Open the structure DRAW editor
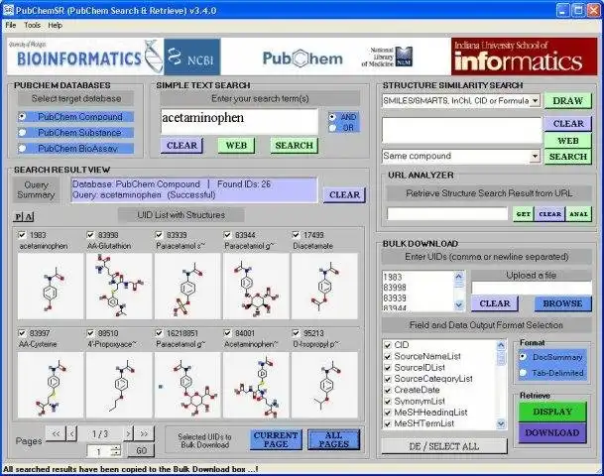 (x=567, y=101)
